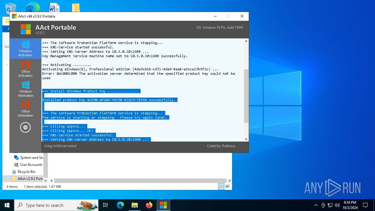Click the log scrollbar up arrow
This screenshot has height=211, width=375.
pyautogui.click(x=246, y=41)
